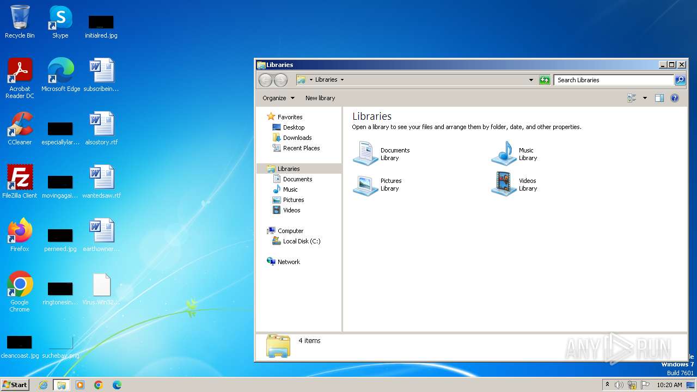Select suchebay.png desktop file
The height and width of the screenshot is (392, 697).
click(x=60, y=346)
